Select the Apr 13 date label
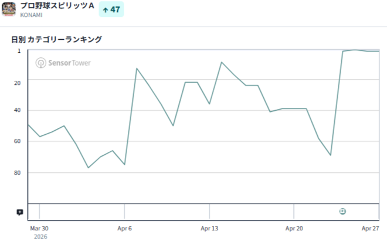This screenshot has height=245, width=387. point(209,228)
